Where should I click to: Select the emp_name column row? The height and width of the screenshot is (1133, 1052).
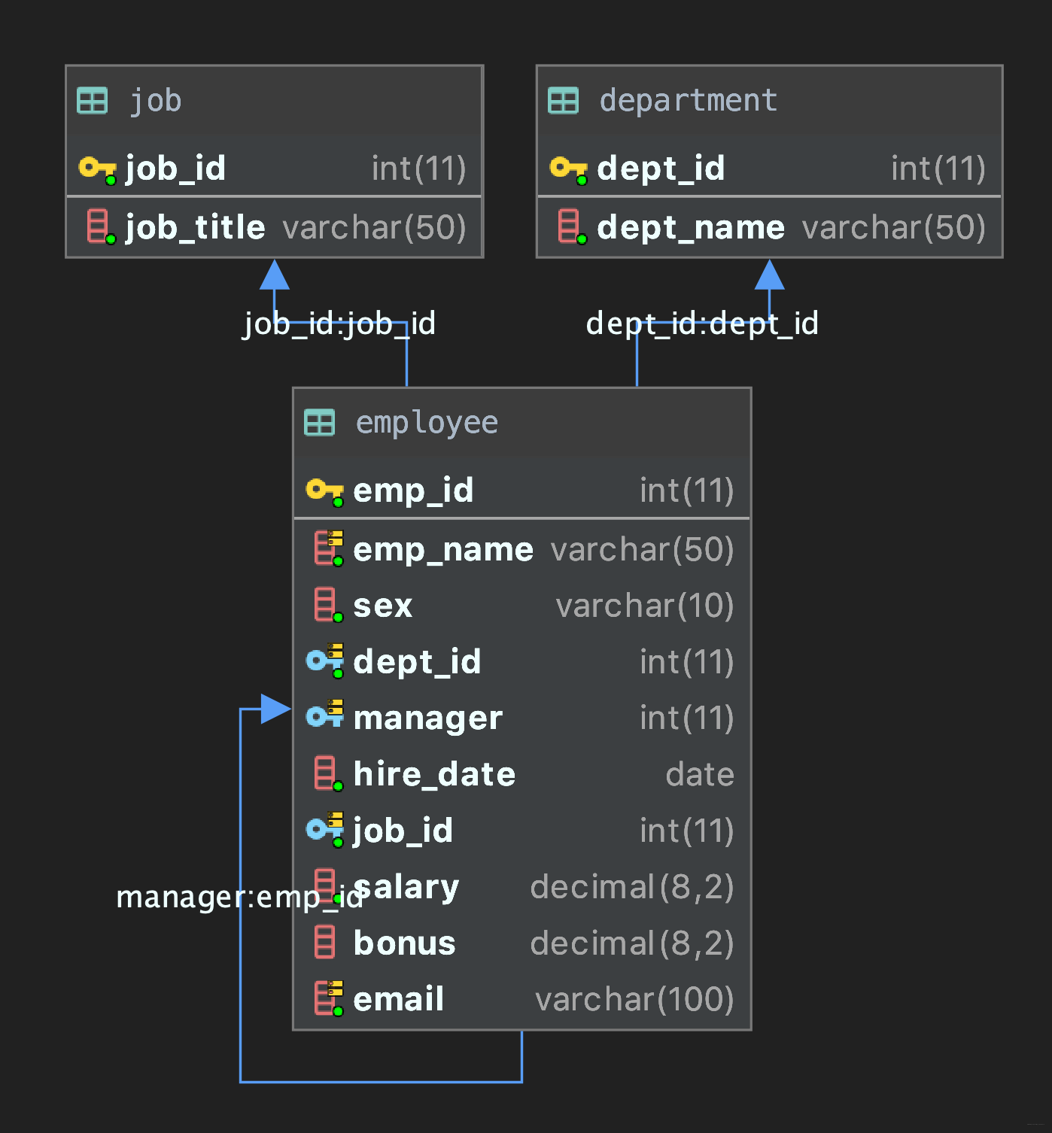click(521, 549)
